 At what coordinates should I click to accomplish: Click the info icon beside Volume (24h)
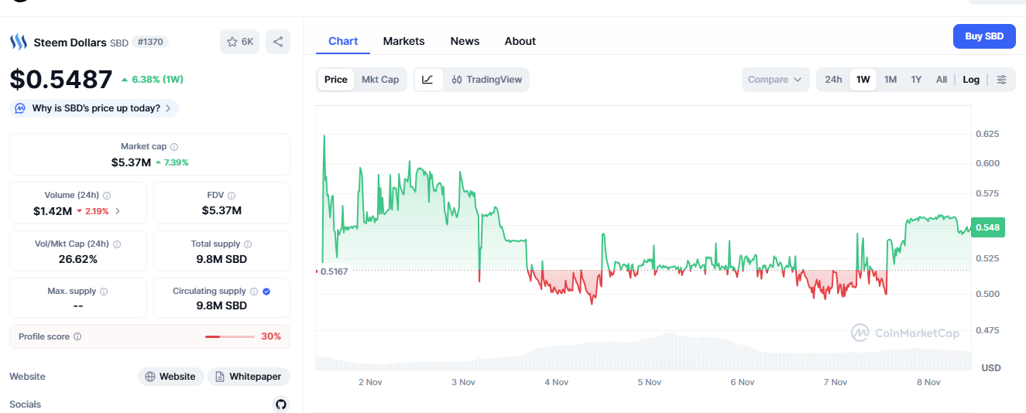107,196
